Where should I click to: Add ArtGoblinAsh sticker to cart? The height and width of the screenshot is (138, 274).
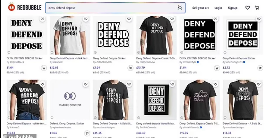coord(130,68)
